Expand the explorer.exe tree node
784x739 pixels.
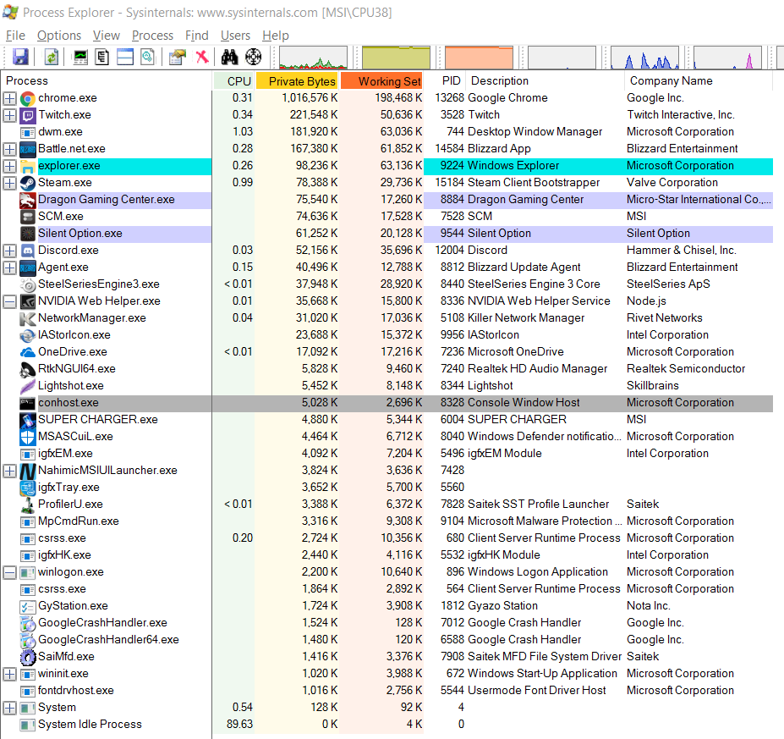pos(9,166)
